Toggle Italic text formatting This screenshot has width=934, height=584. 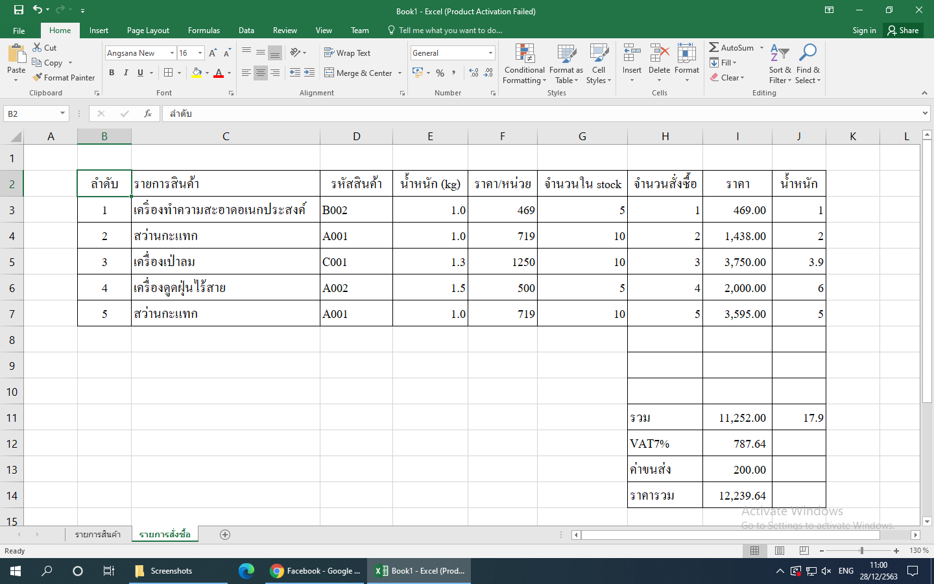(126, 73)
